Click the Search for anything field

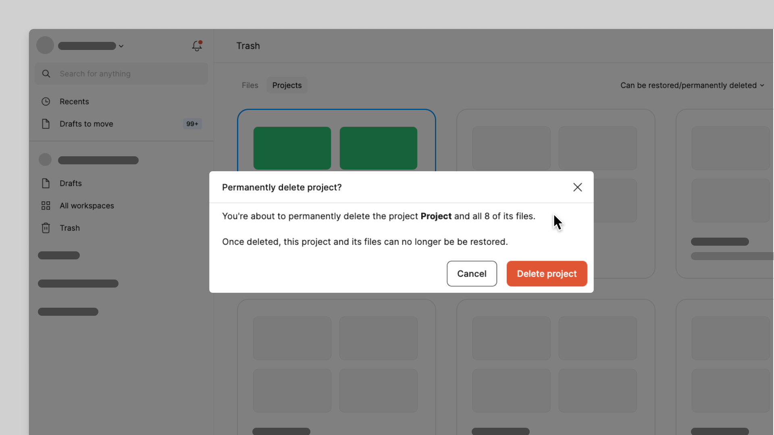121,74
